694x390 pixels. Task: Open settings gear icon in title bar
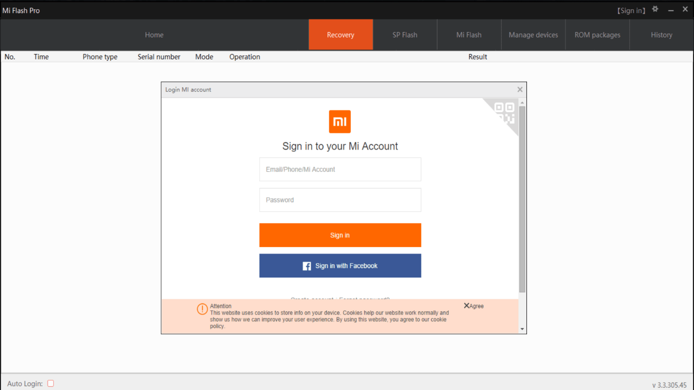click(x=656, y=9)
